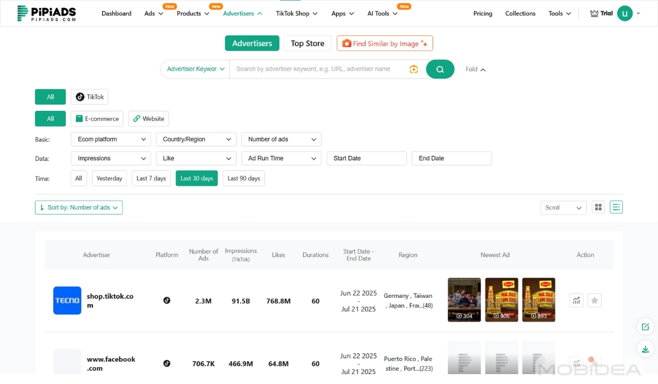The height and width of the screenshot is (384, 658).
Task: Select the All store type filter
Action: [x=50, y=118]
